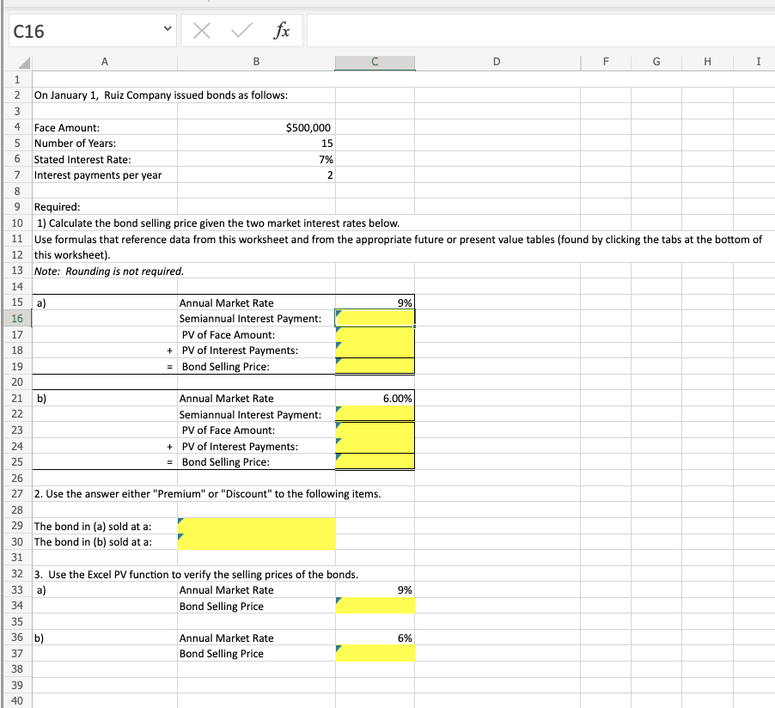Click the Number of Years value 15

[256, 143]
